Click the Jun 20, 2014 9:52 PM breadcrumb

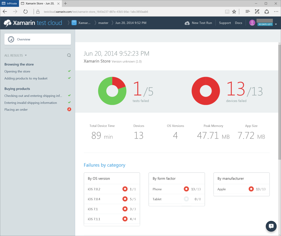point(131,23)
